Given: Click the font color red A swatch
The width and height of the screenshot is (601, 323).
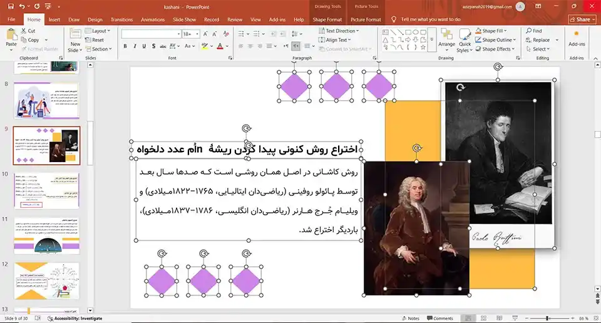Looking at the screenshot, I should click(220, 46).
